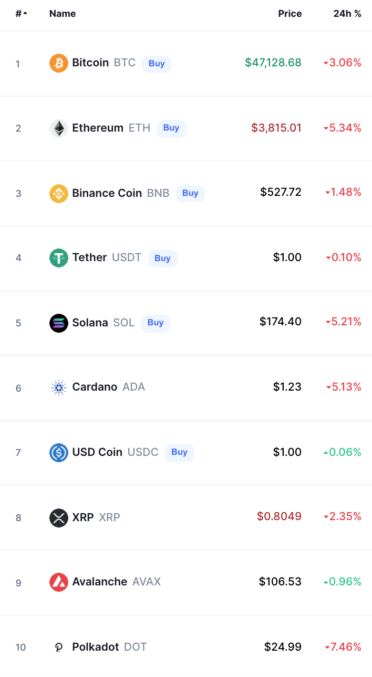Open Bitcoin's price $47,128.68
372x677 pixels.
coord(273,62)
